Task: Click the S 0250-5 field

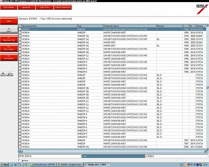Action: [x=176, y=156]
